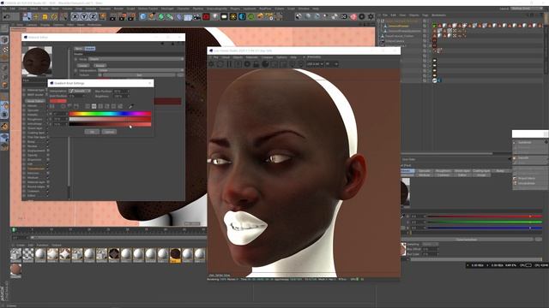
Task: Click the highlighted color mode icon in knot dialog
Action: click(x=94, y=106)
